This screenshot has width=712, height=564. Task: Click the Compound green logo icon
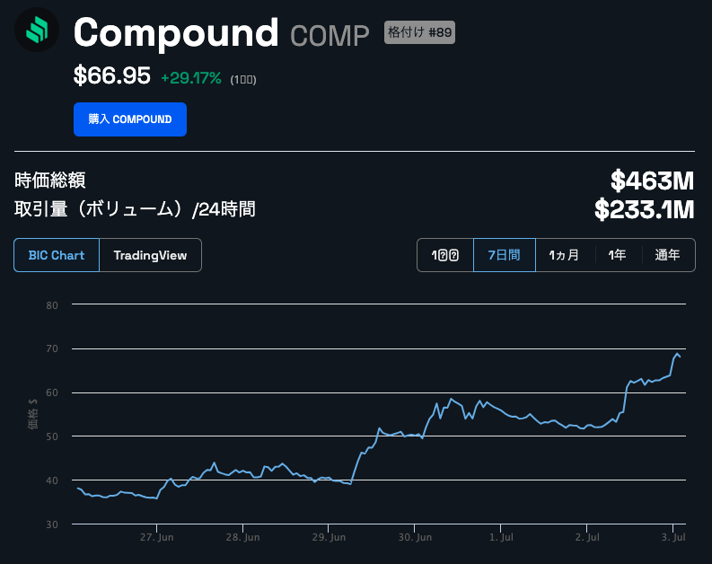[36, 32]
